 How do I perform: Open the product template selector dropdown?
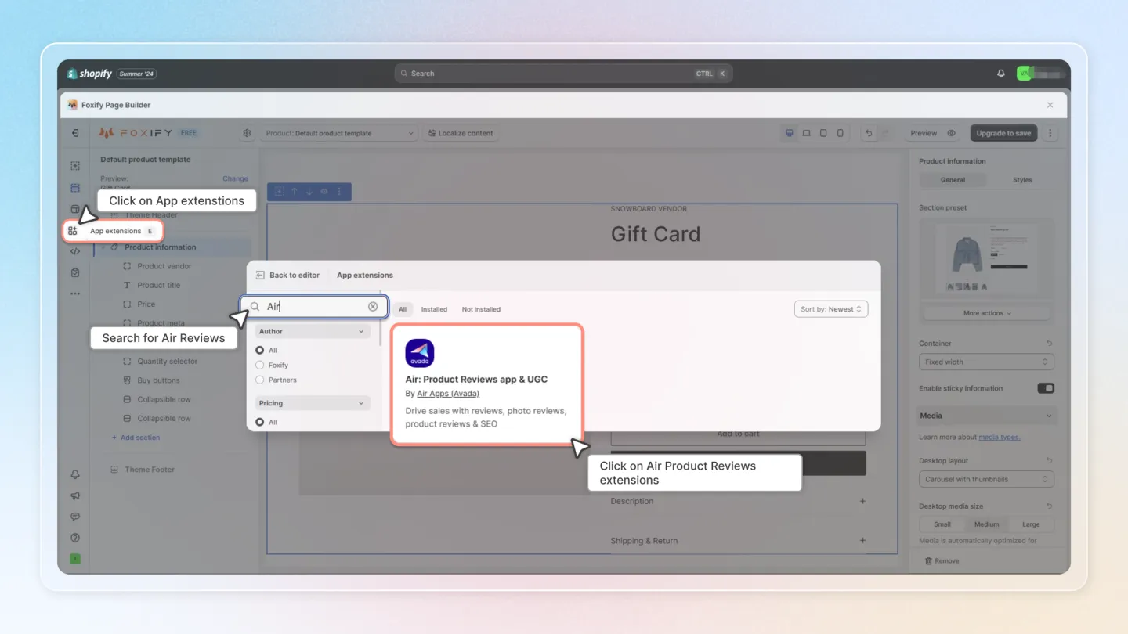(339, 133)
